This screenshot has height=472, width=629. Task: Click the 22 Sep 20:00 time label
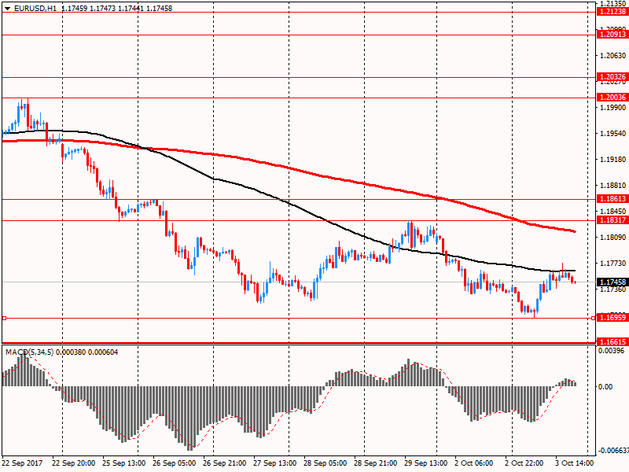click(x=74, y=463)
